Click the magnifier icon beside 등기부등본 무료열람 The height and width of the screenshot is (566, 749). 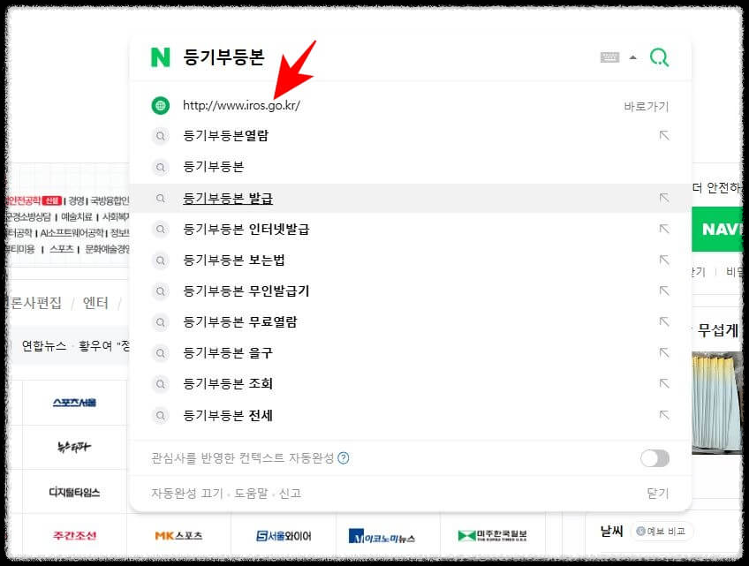161,322
